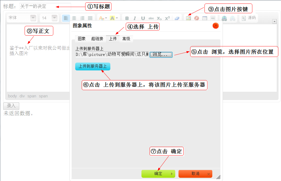Select left text alignment
Screen dimensions: 281x181
click(x=66, y=18)
